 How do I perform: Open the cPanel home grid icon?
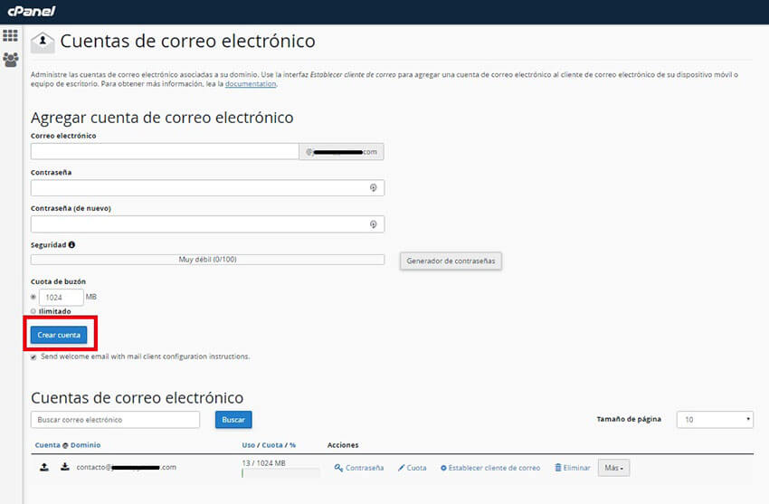[x=10, y=35]
